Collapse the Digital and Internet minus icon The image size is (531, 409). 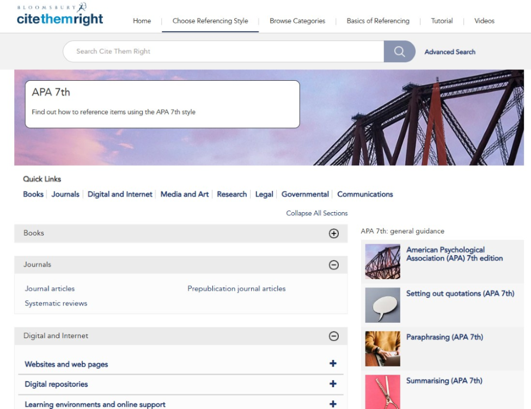tap(333, 336)
